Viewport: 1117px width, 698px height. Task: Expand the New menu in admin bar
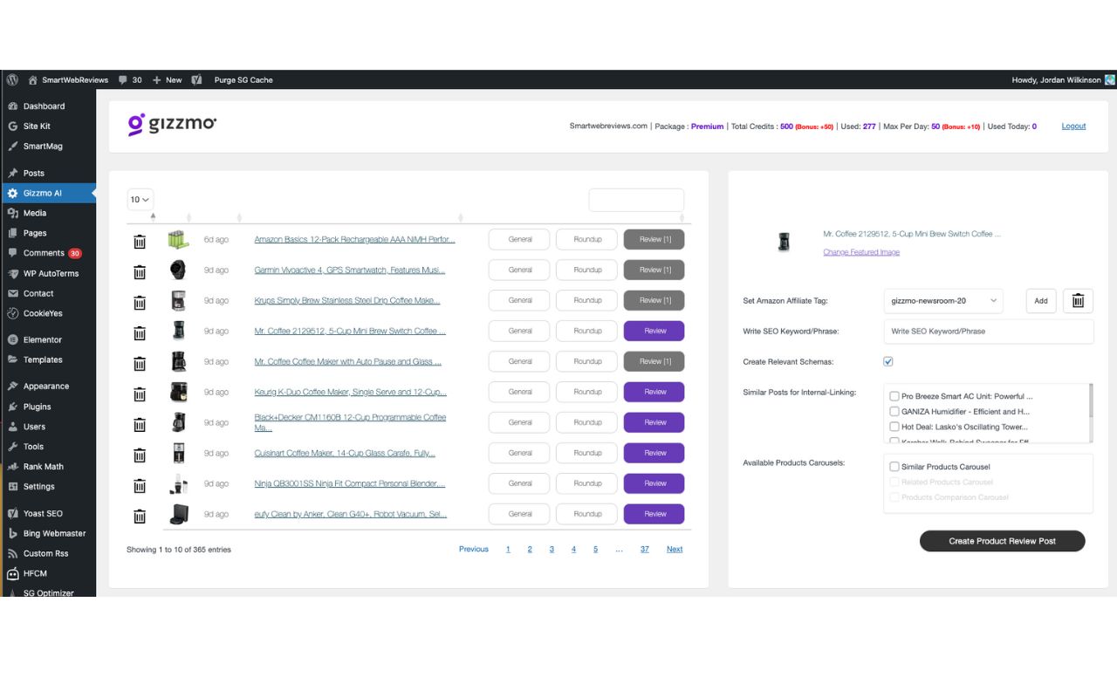167,79
